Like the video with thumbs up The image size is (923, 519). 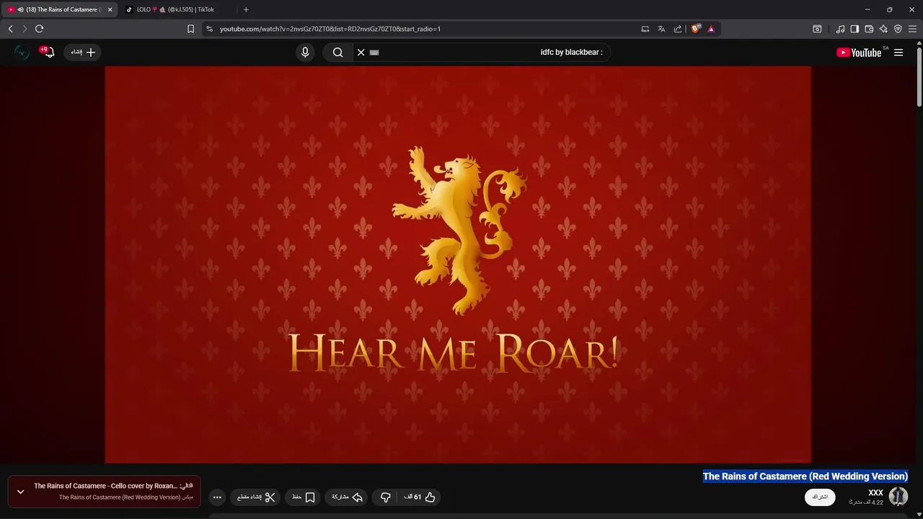tap(420, 497)
